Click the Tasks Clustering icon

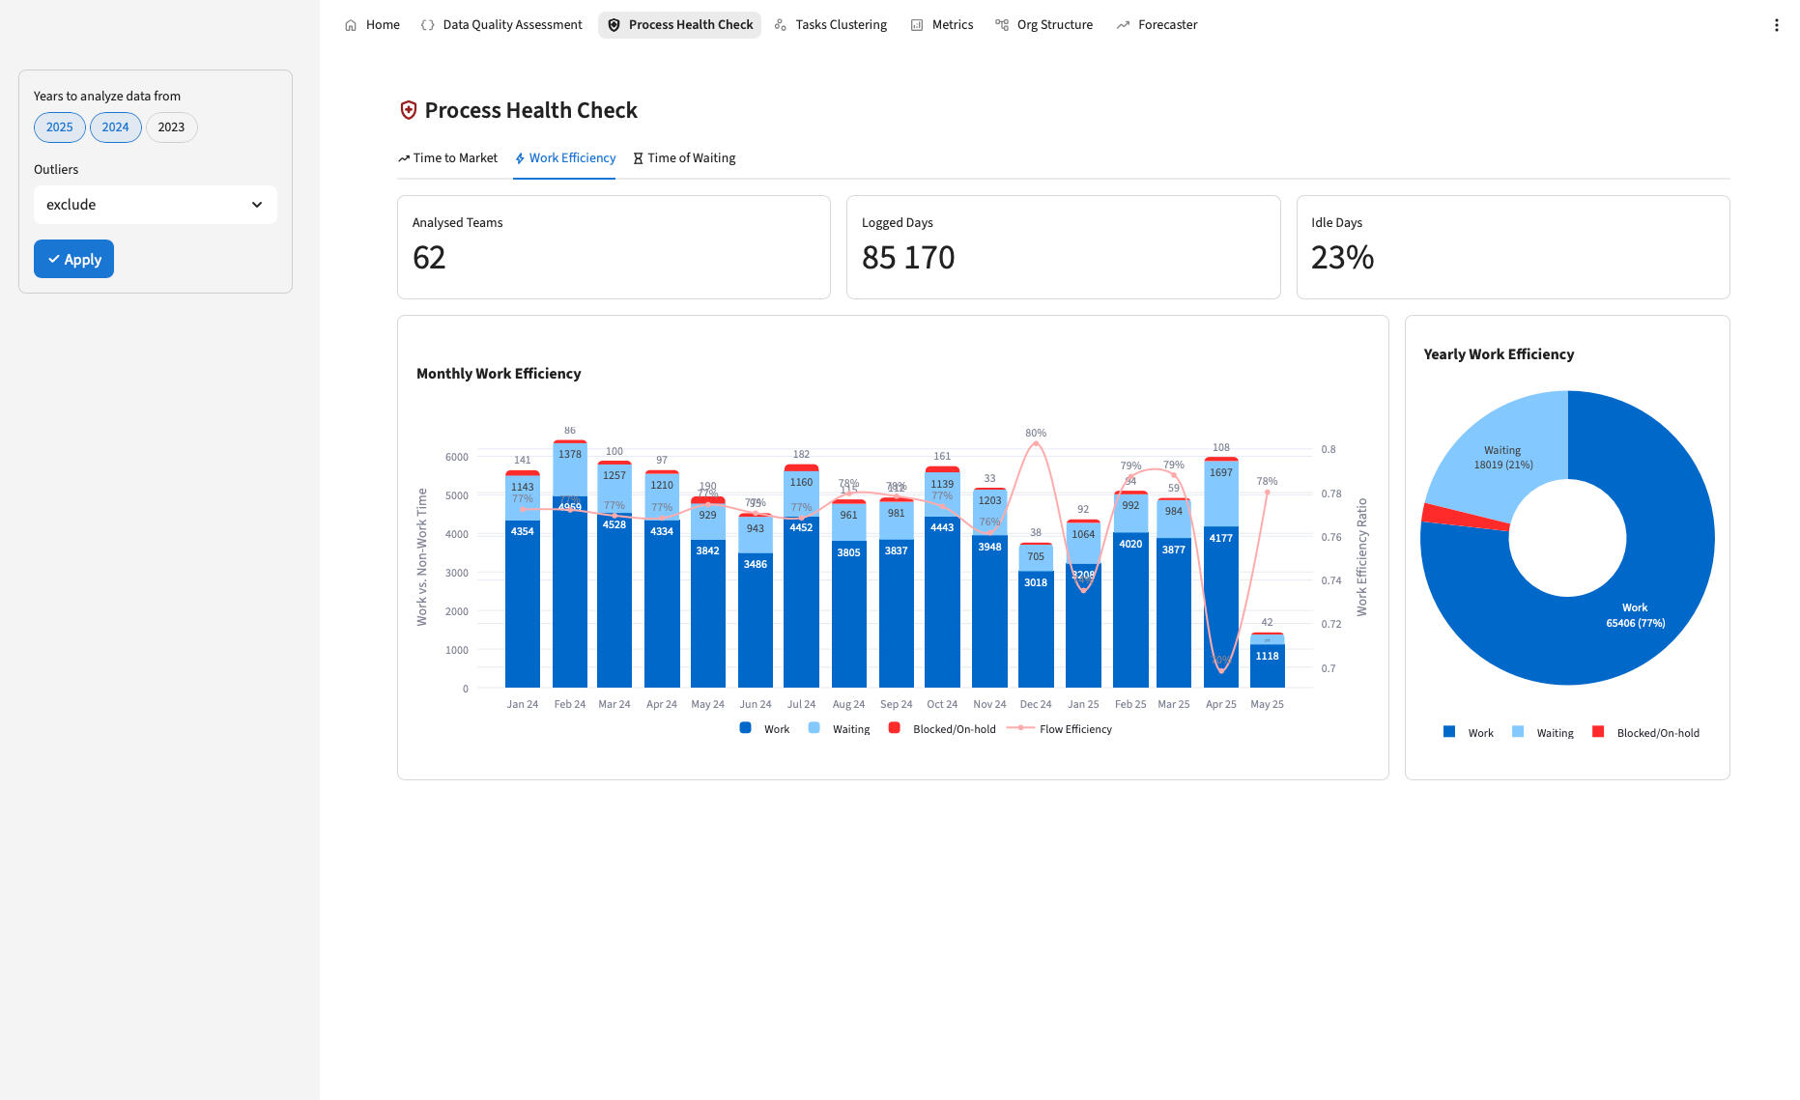(x=781, y=25)
